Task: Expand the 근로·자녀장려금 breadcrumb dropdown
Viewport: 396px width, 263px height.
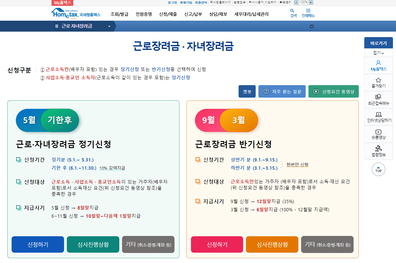Action: coord(109,26)
